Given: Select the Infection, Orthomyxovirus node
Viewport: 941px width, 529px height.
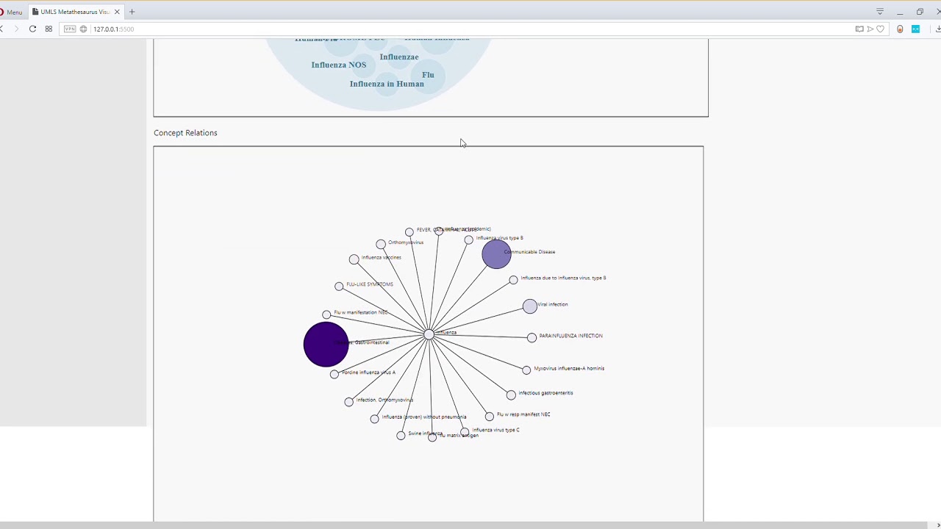Looking at the screenshot, I should (x=348, y=402).
